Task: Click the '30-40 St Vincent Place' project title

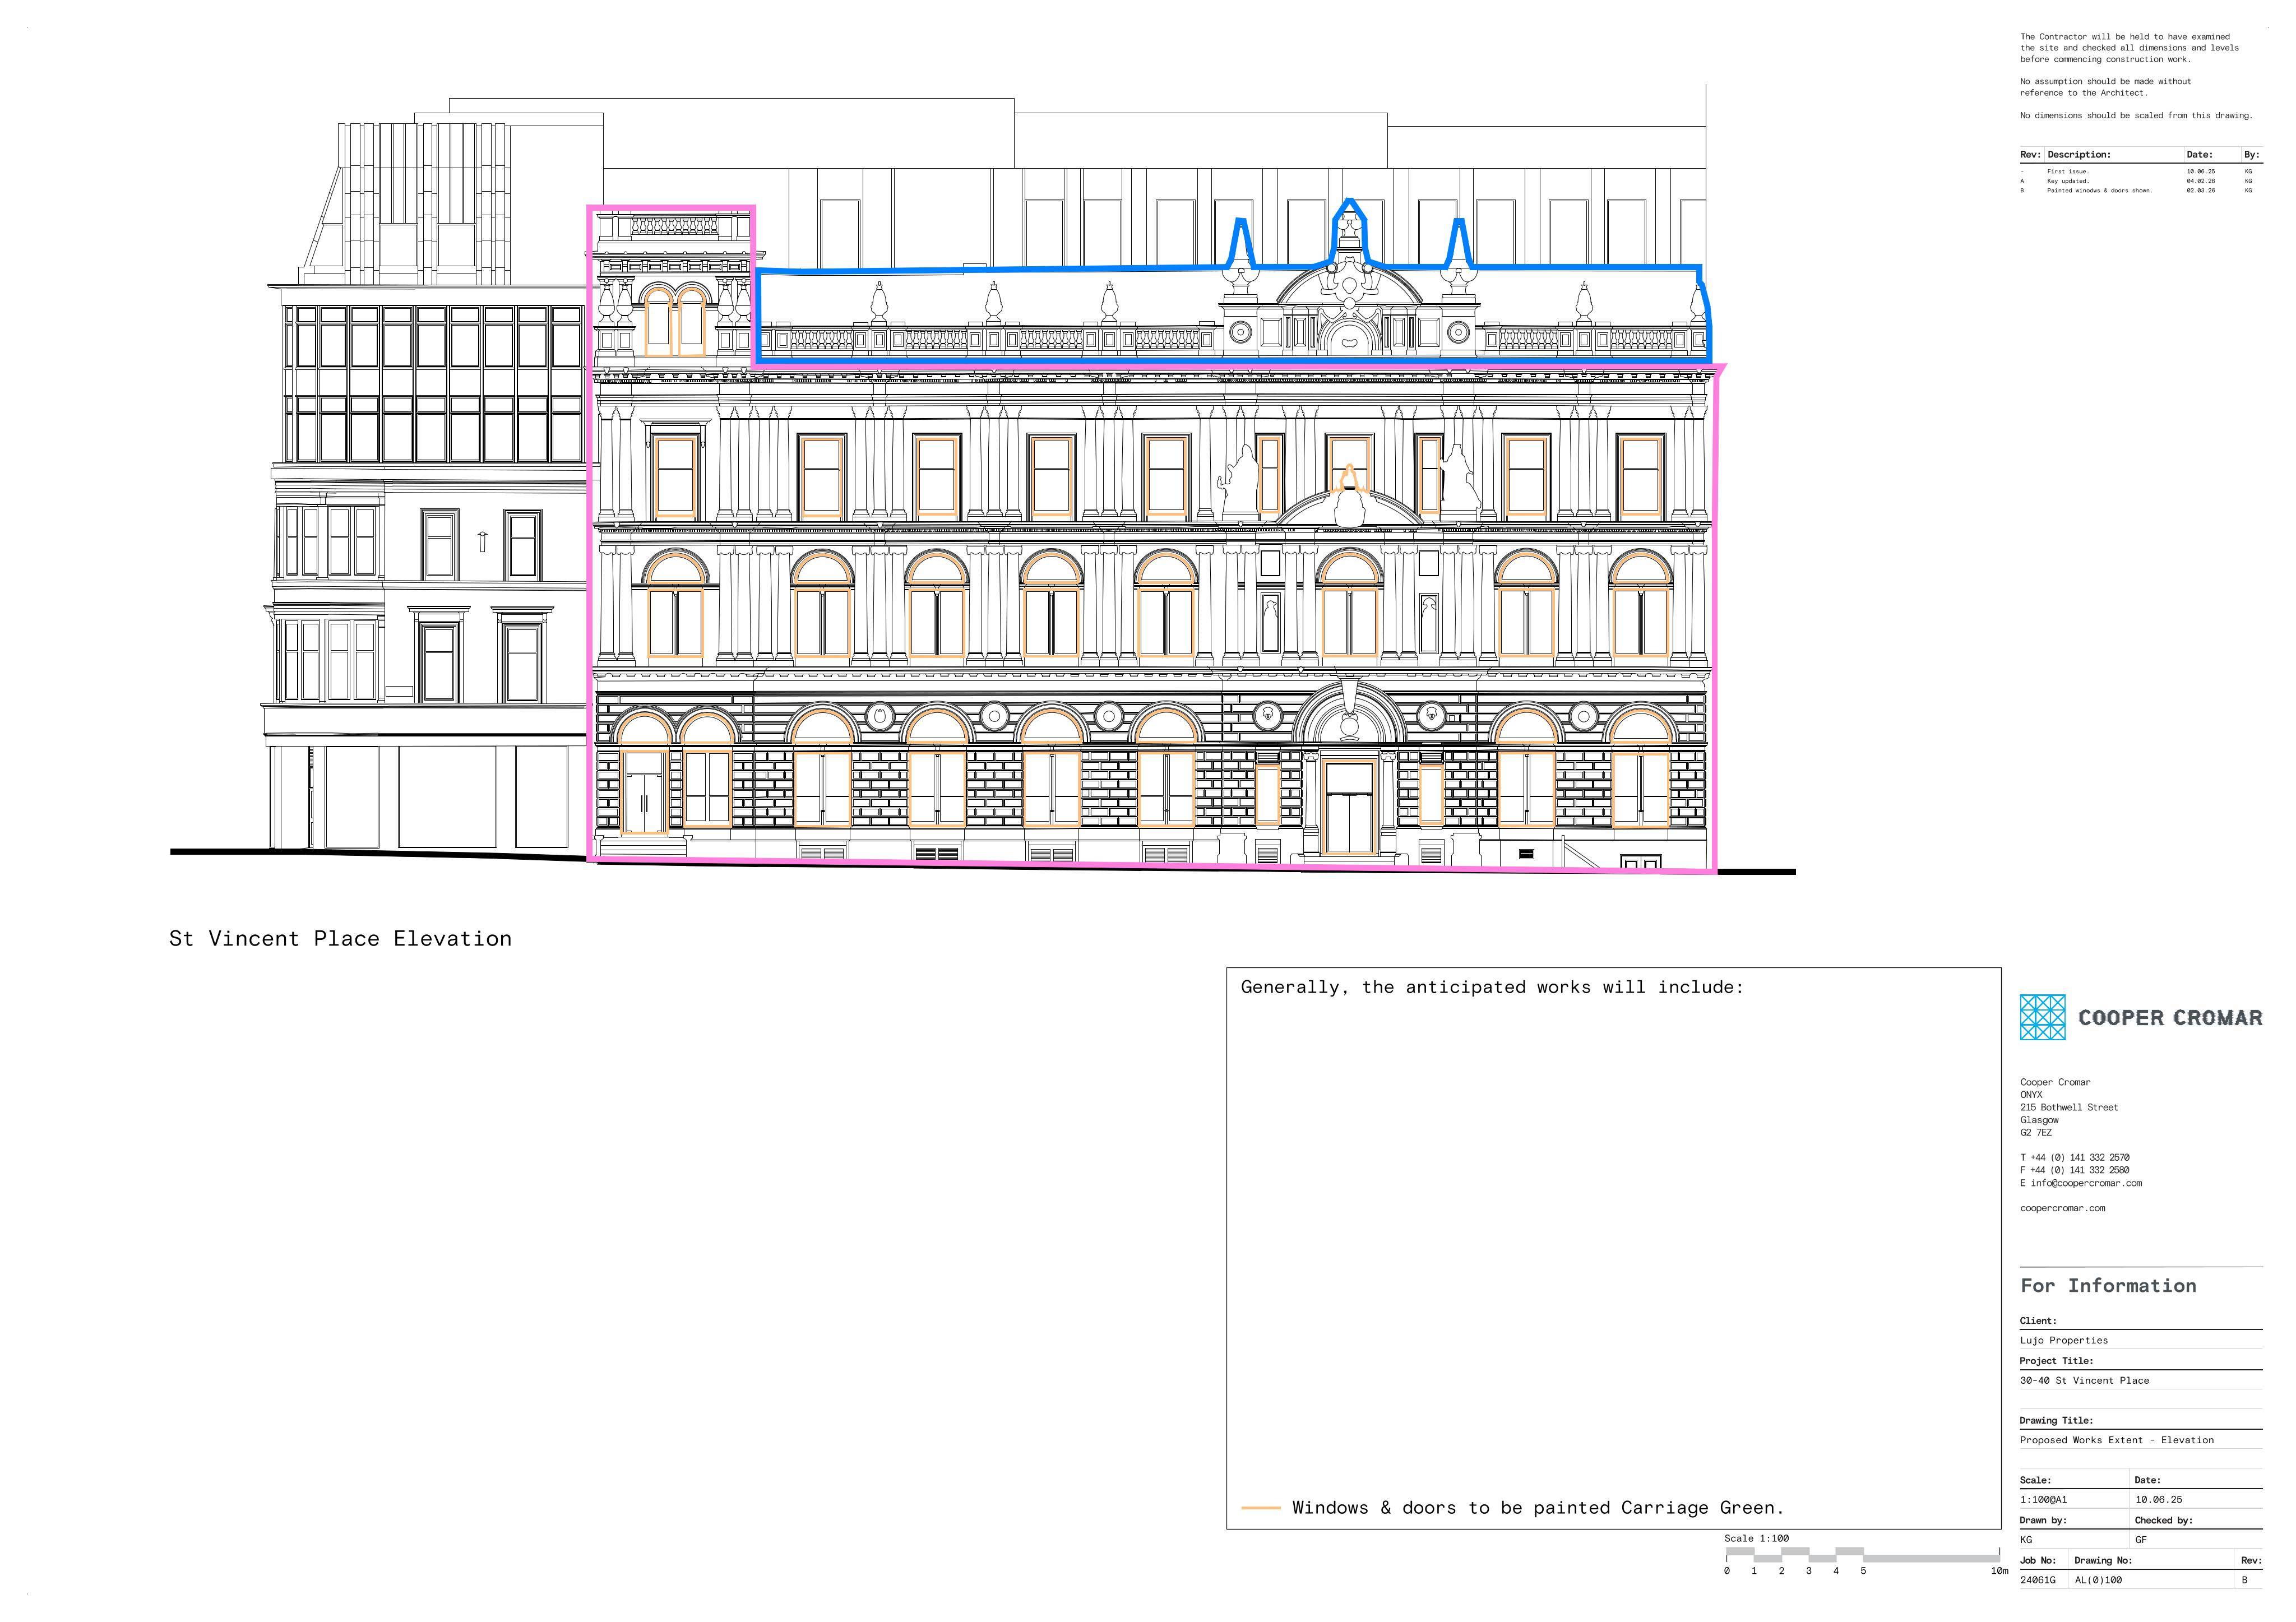Action: coord(2084,1381)
